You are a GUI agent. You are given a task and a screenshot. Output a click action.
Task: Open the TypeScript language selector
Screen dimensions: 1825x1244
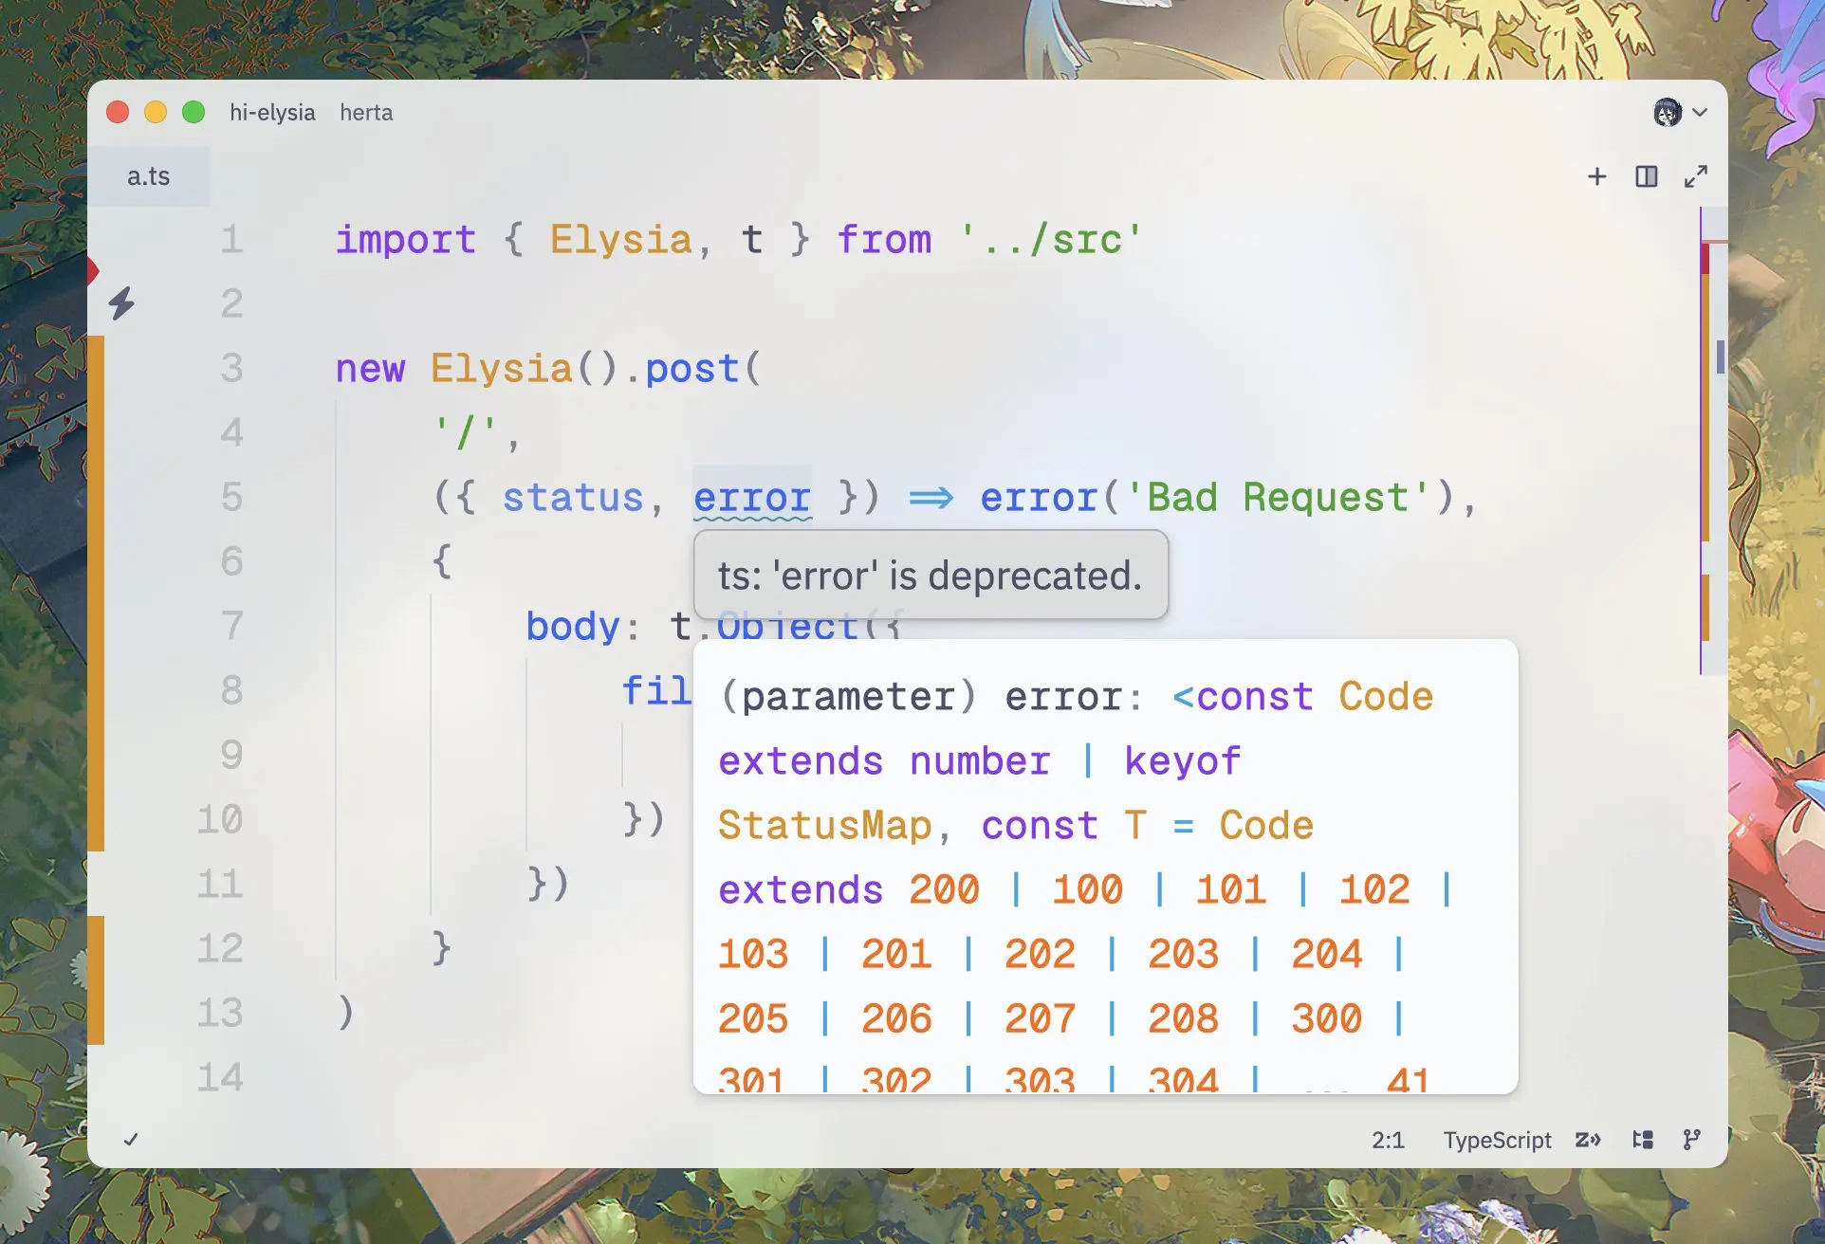[x=1497, y=1140]
